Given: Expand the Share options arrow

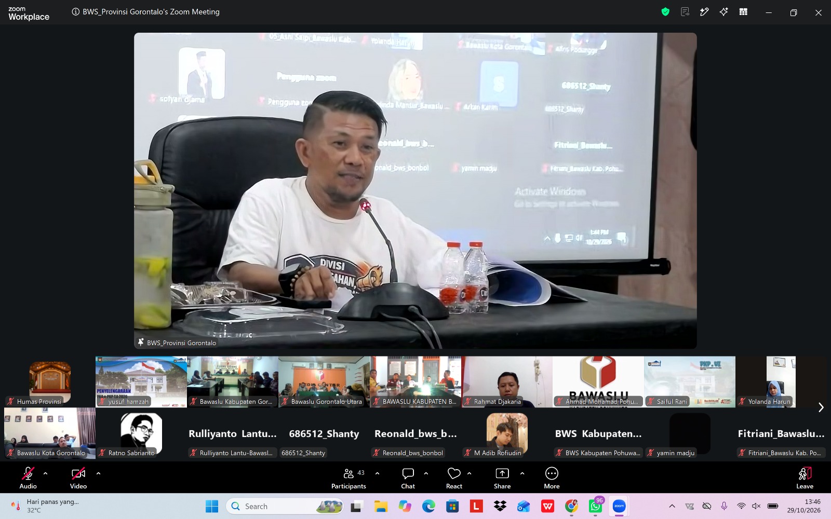Looking at the screenshot, I should pos(522,473).
